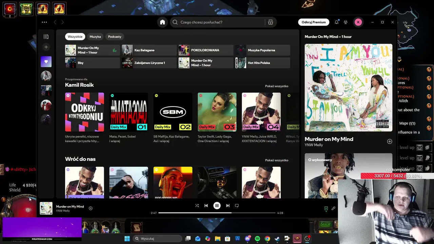Open the Bby shortcut tile

pos(93,63)
